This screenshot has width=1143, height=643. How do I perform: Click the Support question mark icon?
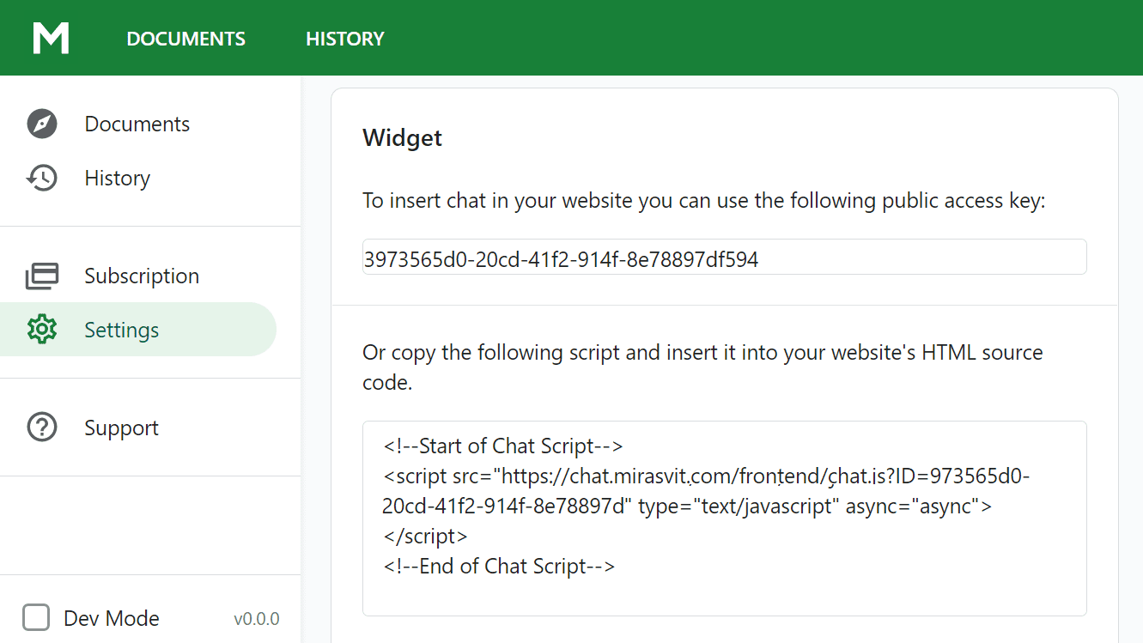point(42,428)
